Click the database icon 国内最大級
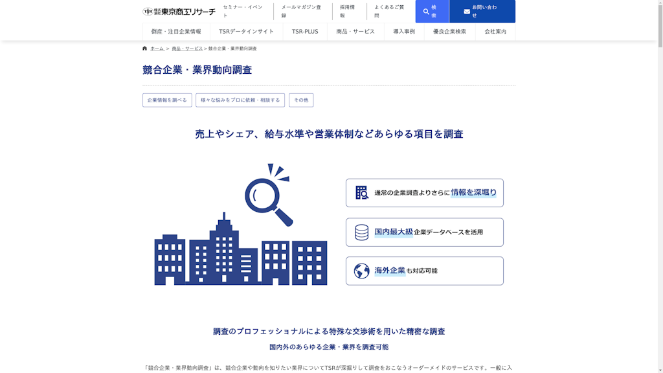The height and width of the screenshot is (373, 663). [361, 232]
